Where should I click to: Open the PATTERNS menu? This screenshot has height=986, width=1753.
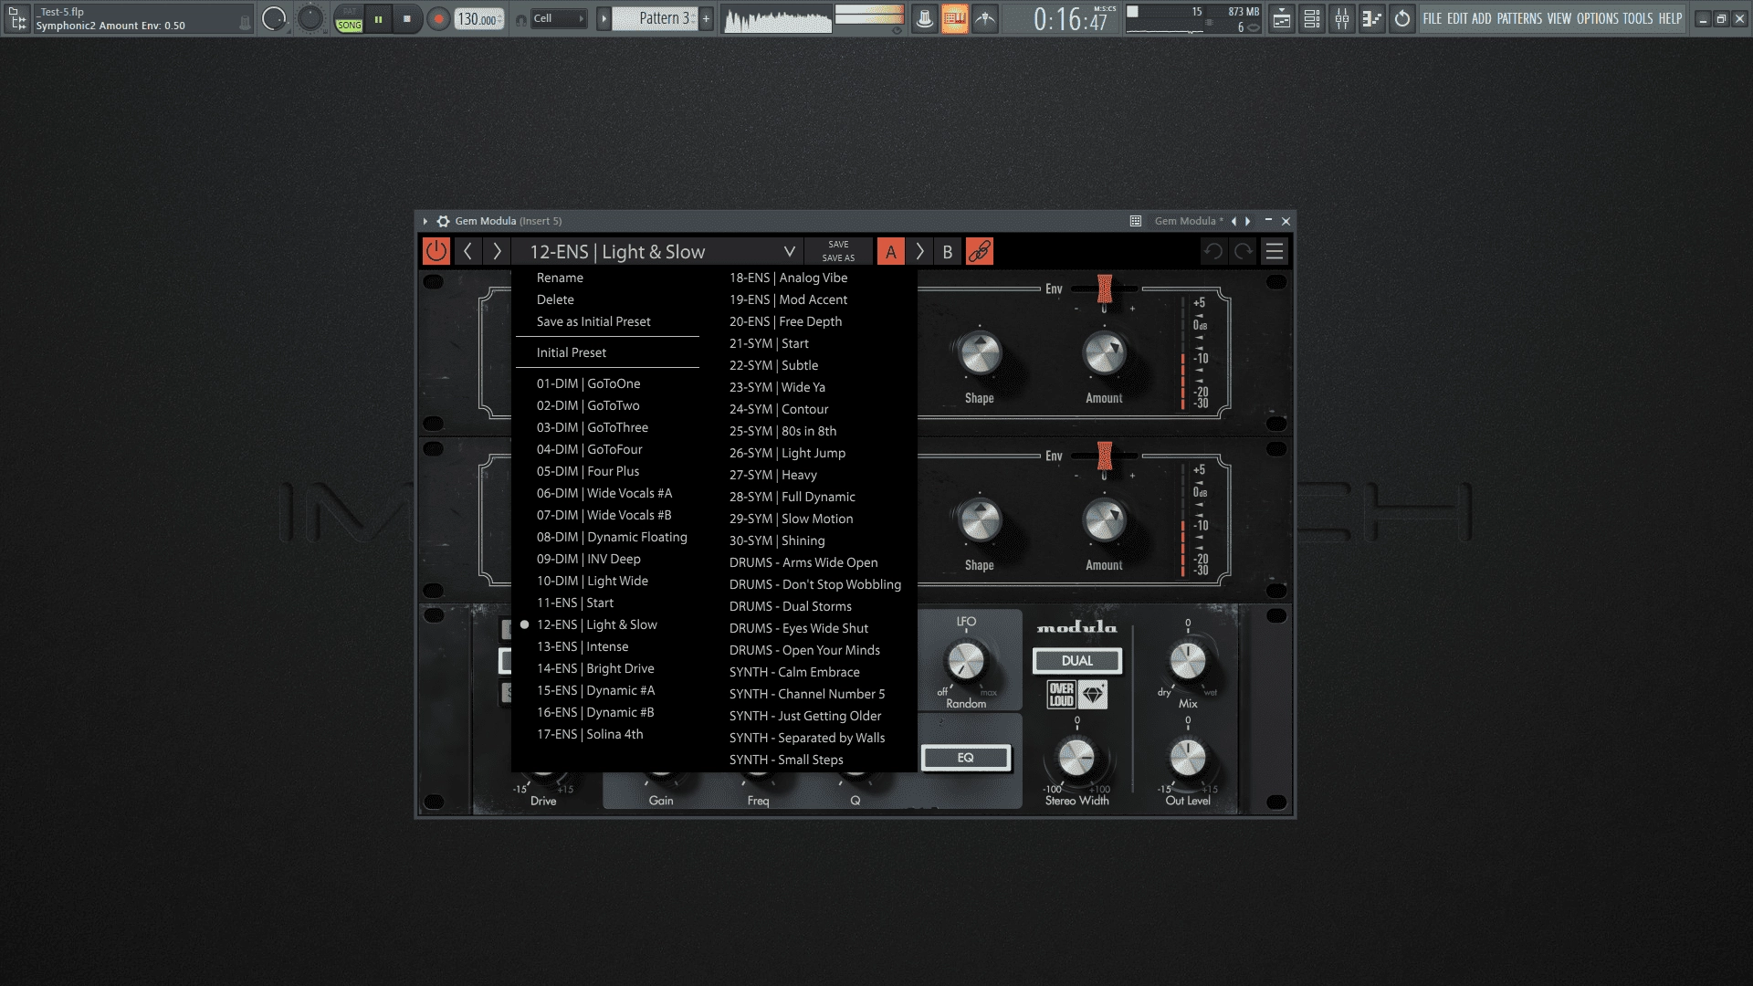(x=1519, y=18)
